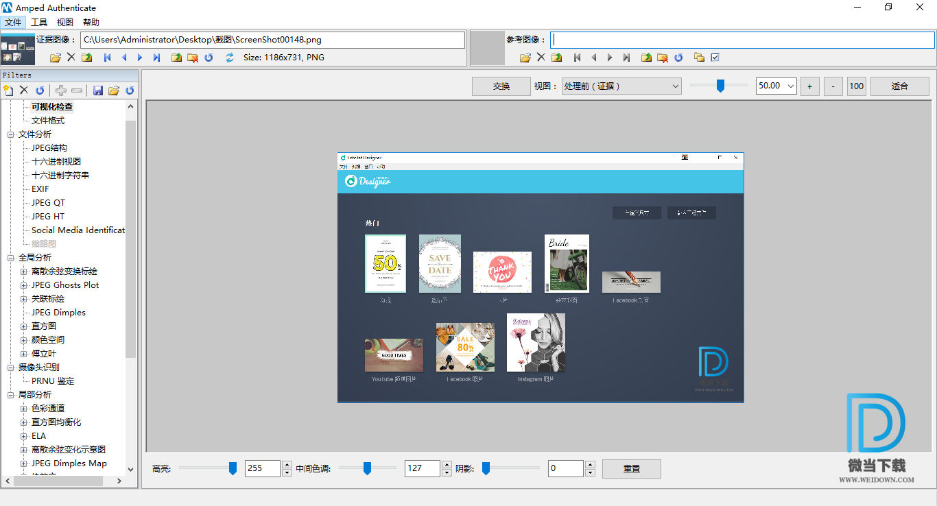Click the 高亮 highlight slider handle

(233, 468)
